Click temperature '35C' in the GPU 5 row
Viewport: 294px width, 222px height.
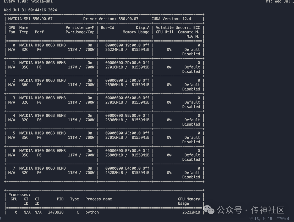[25, 138]
